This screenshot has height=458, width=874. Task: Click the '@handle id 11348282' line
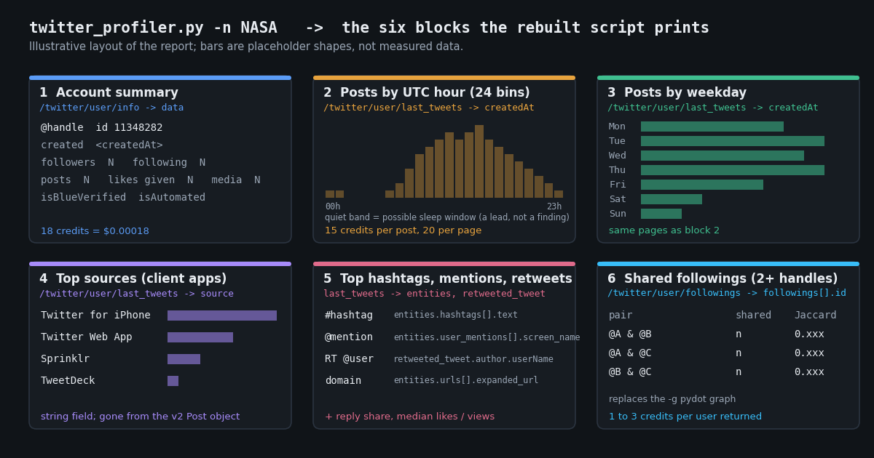point(102,127)
